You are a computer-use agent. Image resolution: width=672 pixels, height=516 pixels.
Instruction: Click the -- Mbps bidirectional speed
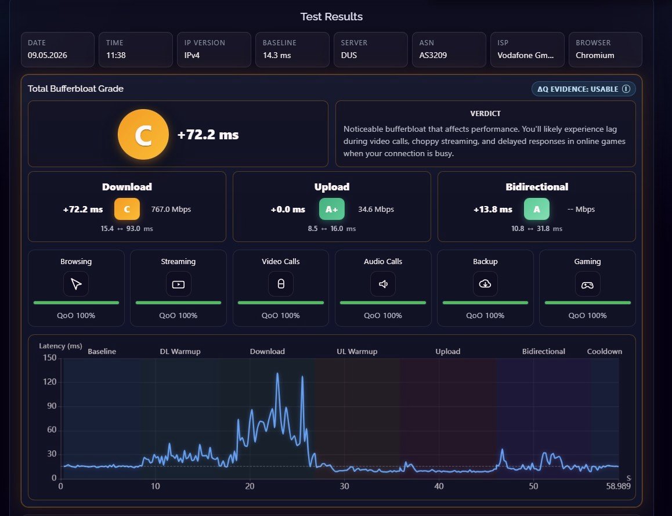point(581,209)
